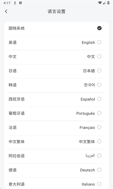Tap the clock in status bar

click(7, 3)
